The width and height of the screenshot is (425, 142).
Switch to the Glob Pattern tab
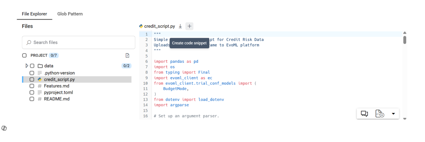pyautogui.click(x=70, y=14)
